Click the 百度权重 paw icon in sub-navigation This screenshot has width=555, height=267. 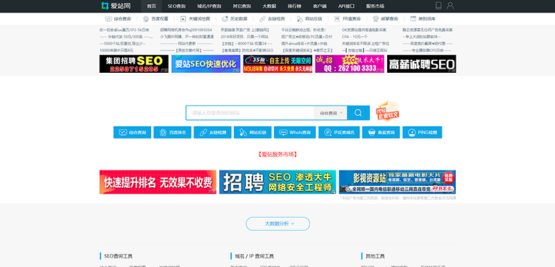(x=146, y=19)
